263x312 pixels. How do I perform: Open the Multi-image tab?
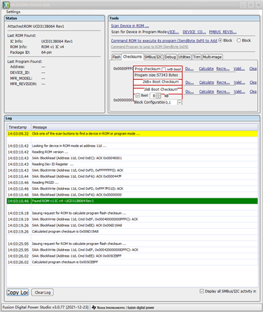(x=212, y=57)
